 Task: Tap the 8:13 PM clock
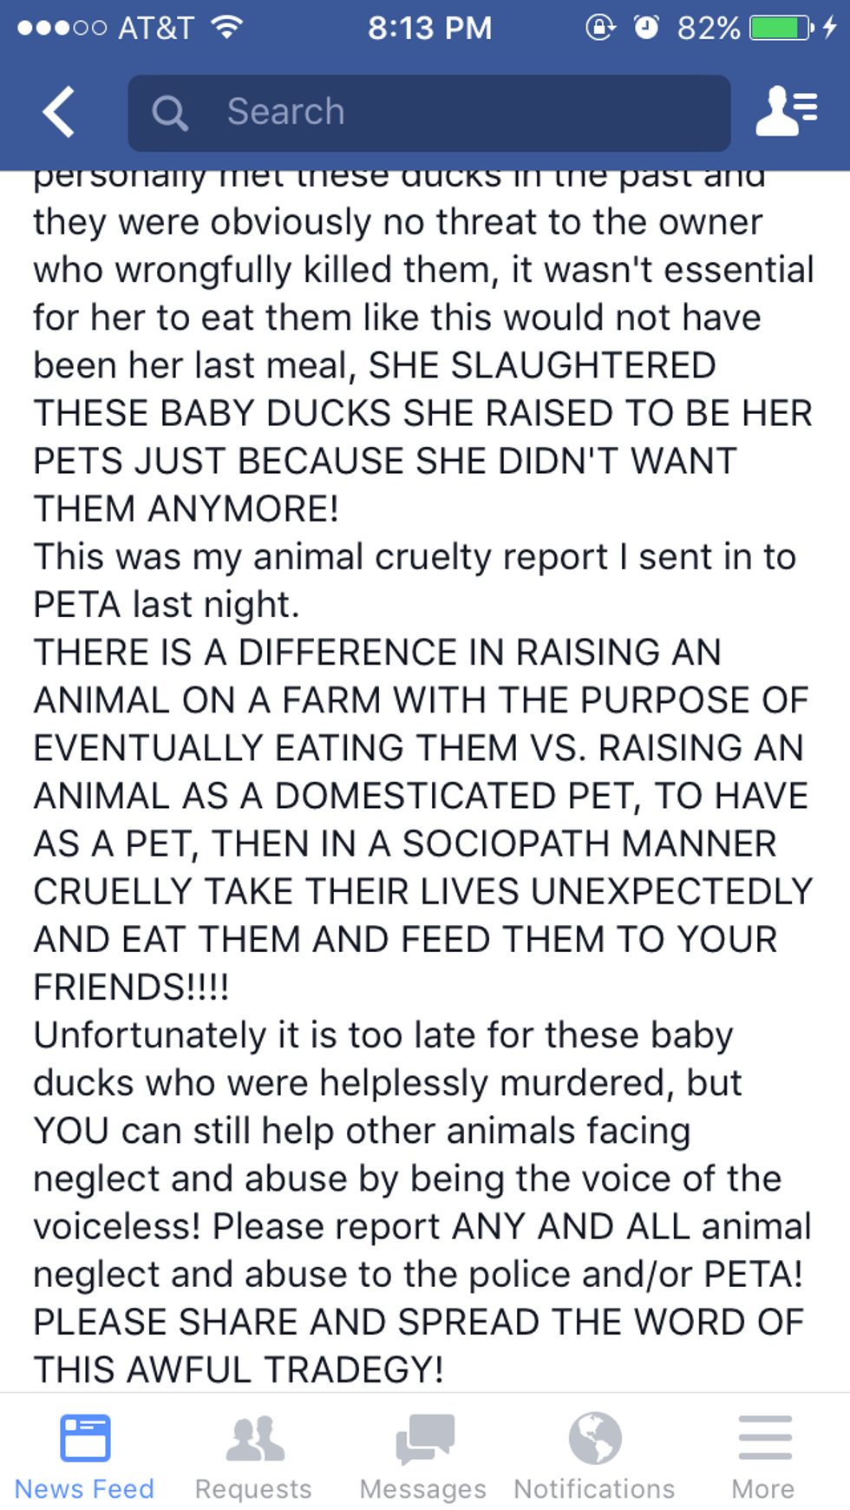tap(429, 28)
